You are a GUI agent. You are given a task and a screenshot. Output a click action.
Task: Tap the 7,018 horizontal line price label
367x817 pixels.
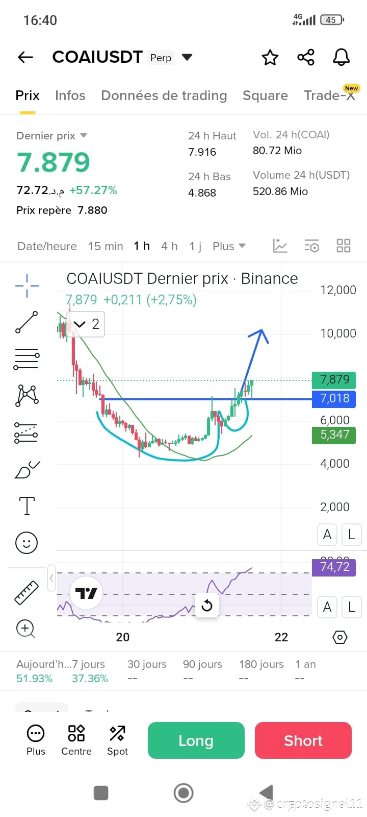(334, 399)
